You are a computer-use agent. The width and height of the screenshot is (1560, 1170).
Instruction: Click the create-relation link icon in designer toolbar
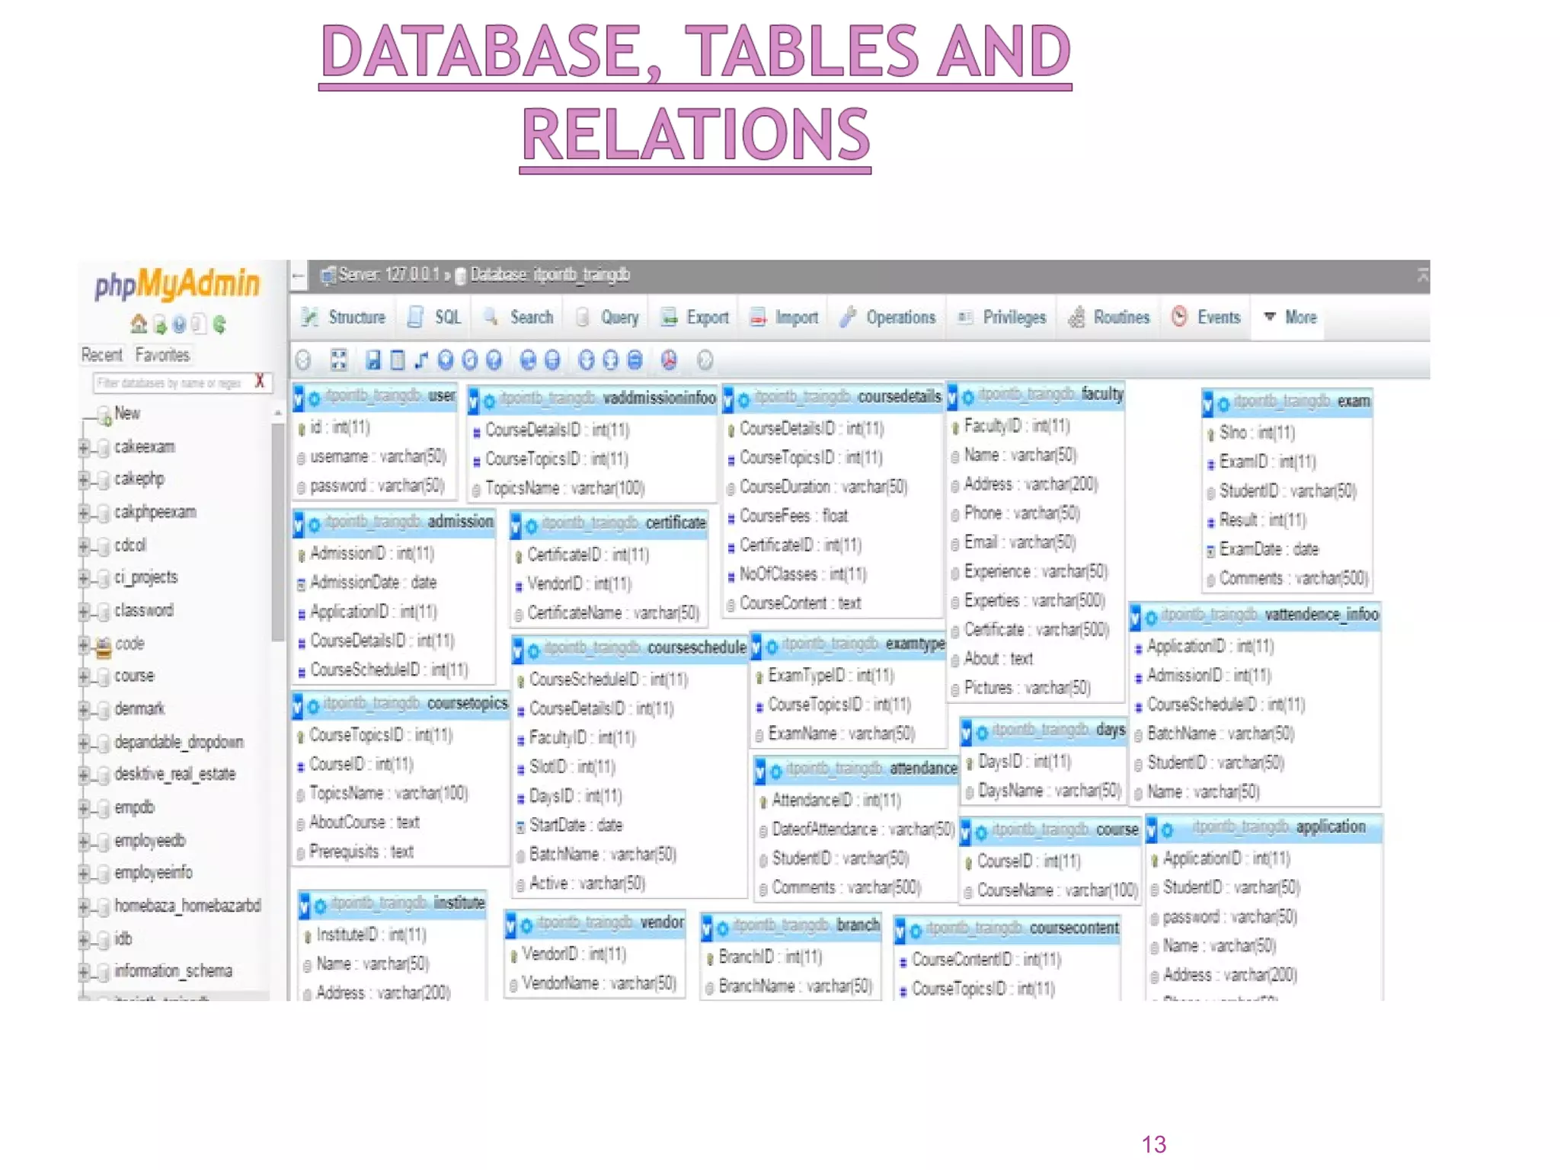[x=421, y=360]
